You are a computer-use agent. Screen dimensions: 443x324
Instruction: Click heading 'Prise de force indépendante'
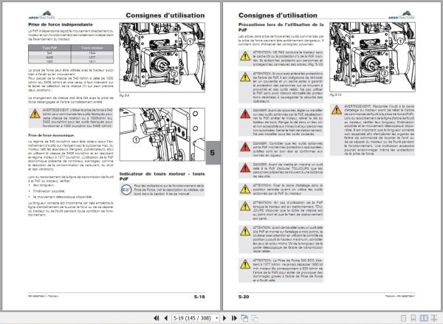[x=61, y=24]
